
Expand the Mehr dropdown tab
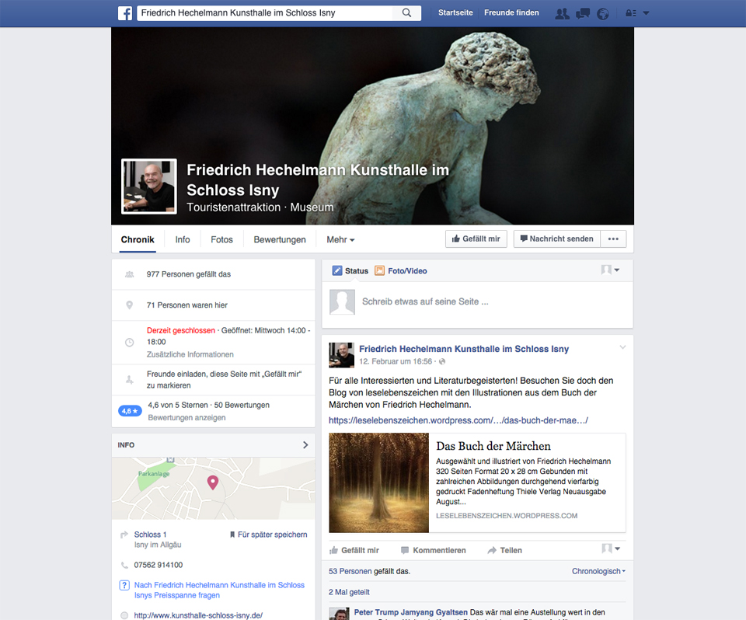[340, 240]
